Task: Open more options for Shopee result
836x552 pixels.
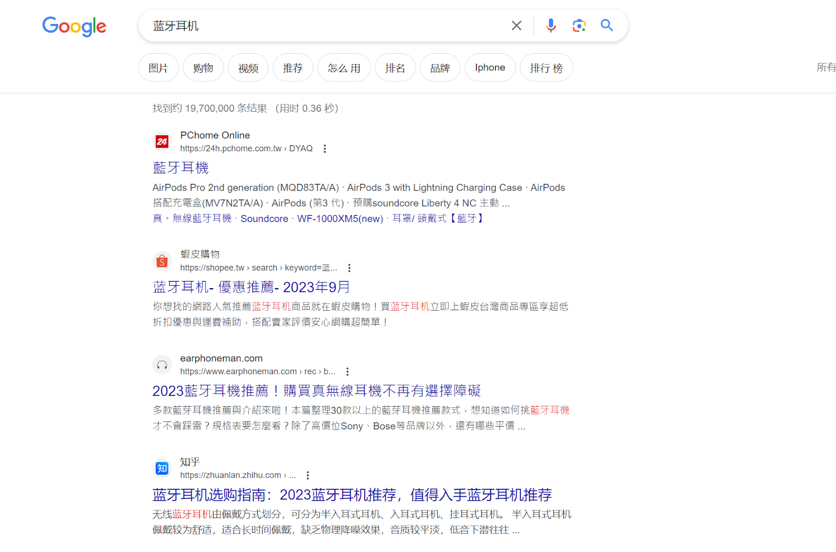Action: (x=349, y=268)
